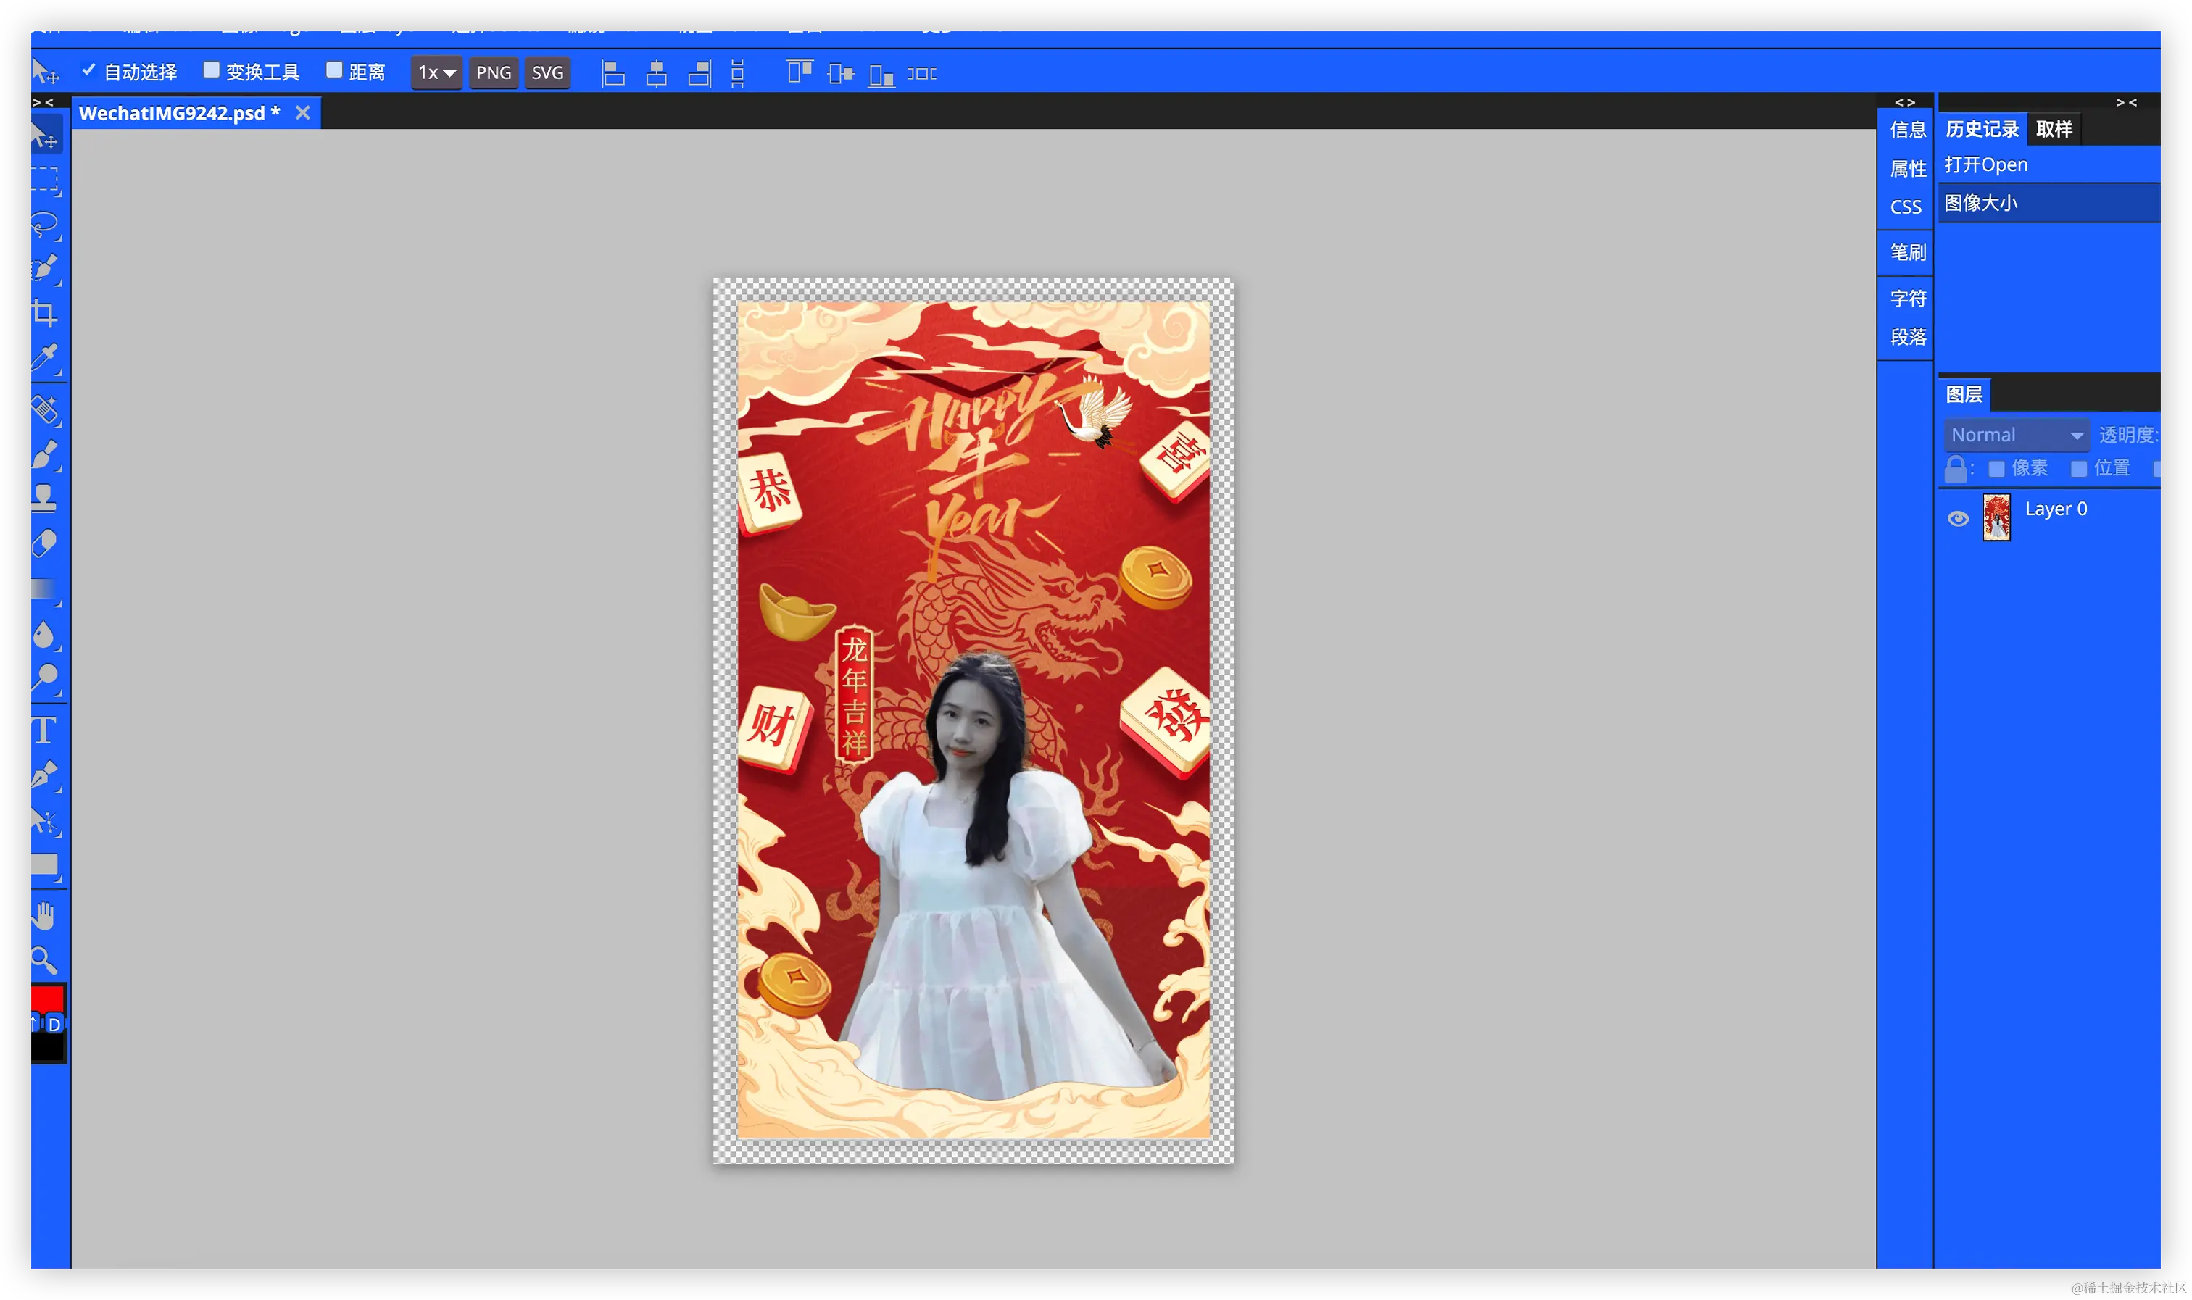
Task: Reset colors with the D button
Action: (x=54, y=1024)
